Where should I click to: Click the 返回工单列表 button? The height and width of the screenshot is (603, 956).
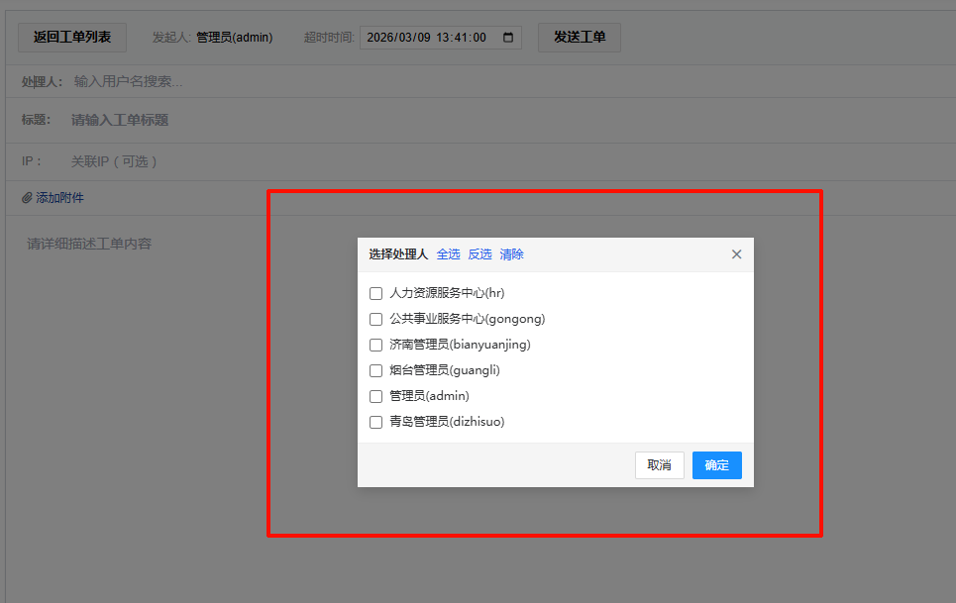pos(72,38)
